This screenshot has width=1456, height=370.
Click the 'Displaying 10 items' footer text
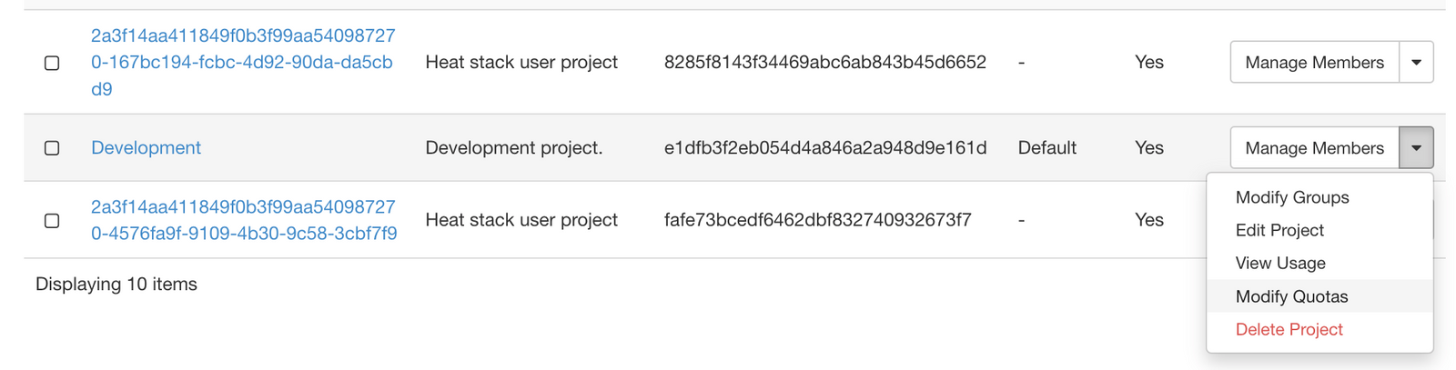(x=116, y=284)
